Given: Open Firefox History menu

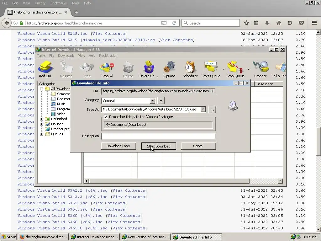Looking at the screenshot, I should pos(40,3).
